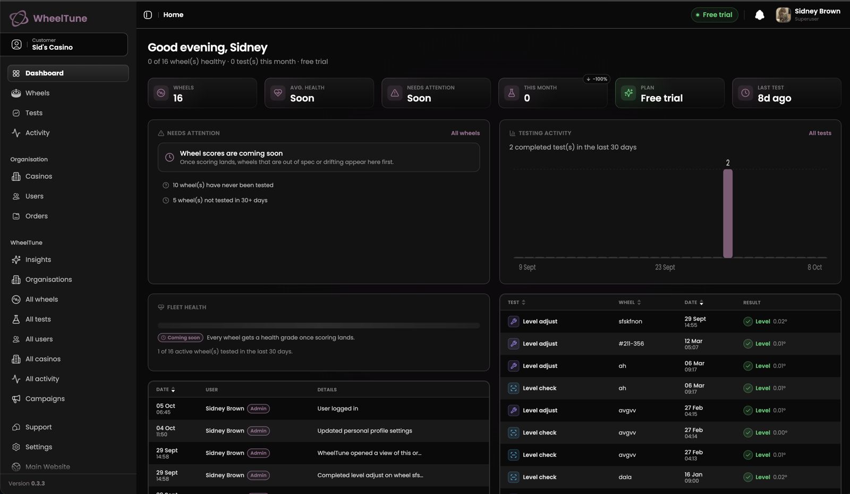This screenshot has height=494, width=850.
Task: Click 'Updated personal profile settings' log entry
Action: coord(364,431)
